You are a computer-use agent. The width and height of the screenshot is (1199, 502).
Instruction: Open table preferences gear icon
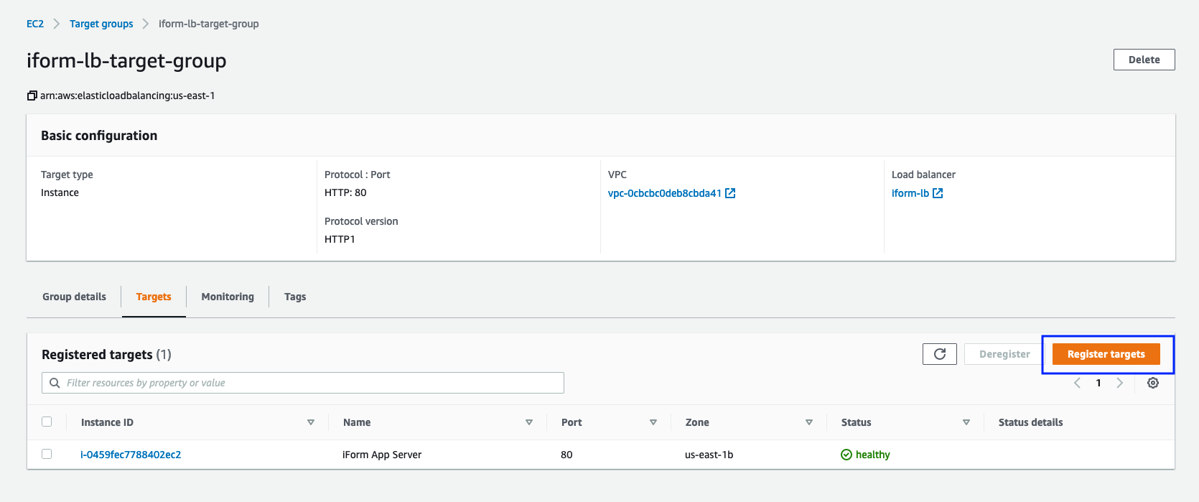point(1153,383)
